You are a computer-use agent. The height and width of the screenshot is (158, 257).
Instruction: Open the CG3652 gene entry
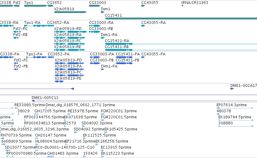click(x=50, y=6)
